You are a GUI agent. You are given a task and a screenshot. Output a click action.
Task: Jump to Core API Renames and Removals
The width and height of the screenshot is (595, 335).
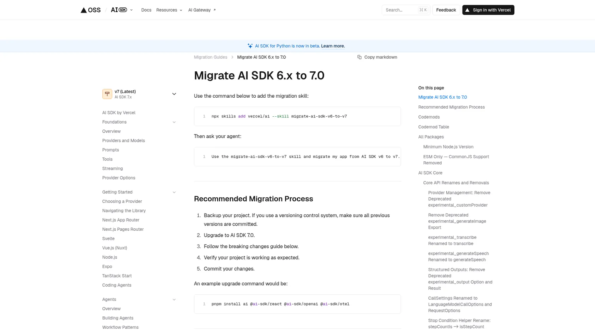(456, 183)
